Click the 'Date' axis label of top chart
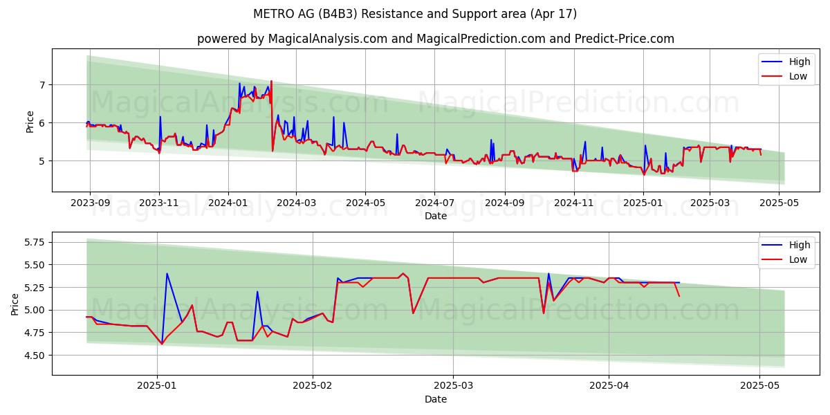Screen dimensions: 830x415 tap(436, 216)
